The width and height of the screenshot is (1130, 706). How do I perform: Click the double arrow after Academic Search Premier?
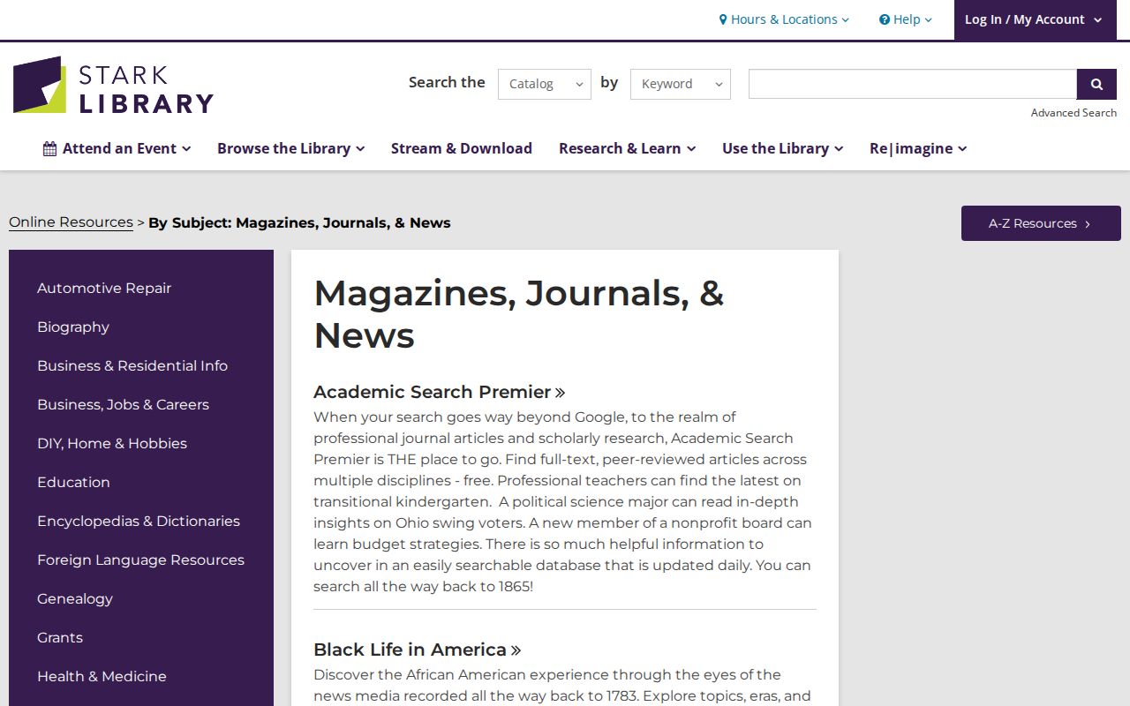(x=560, y=393)
